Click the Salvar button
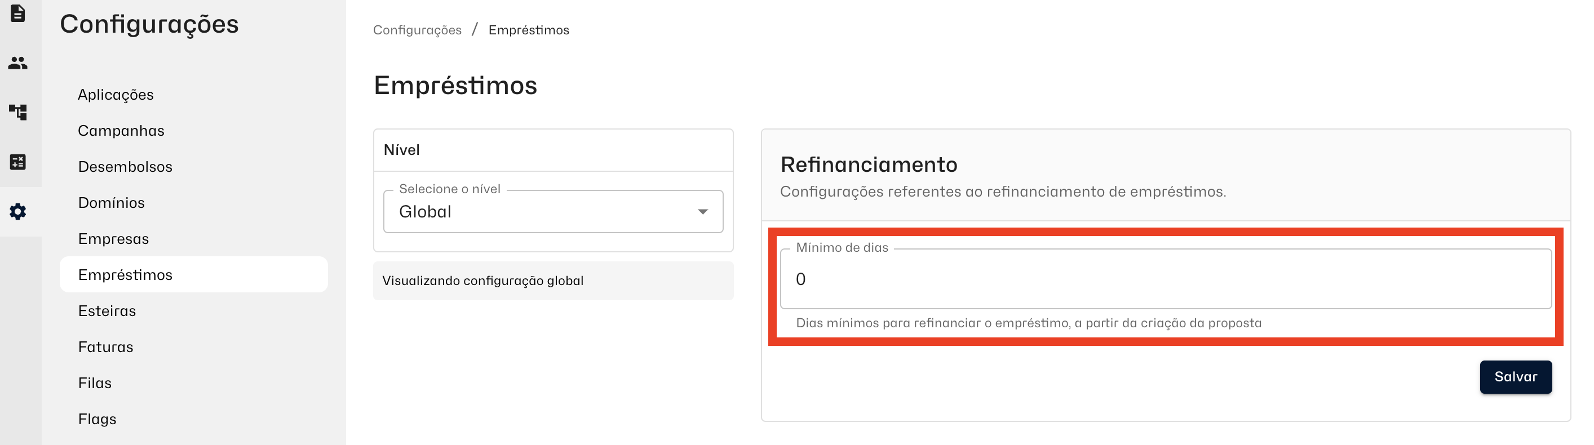This screenshot has width=1594, height=445. [x=1515, y=377]
